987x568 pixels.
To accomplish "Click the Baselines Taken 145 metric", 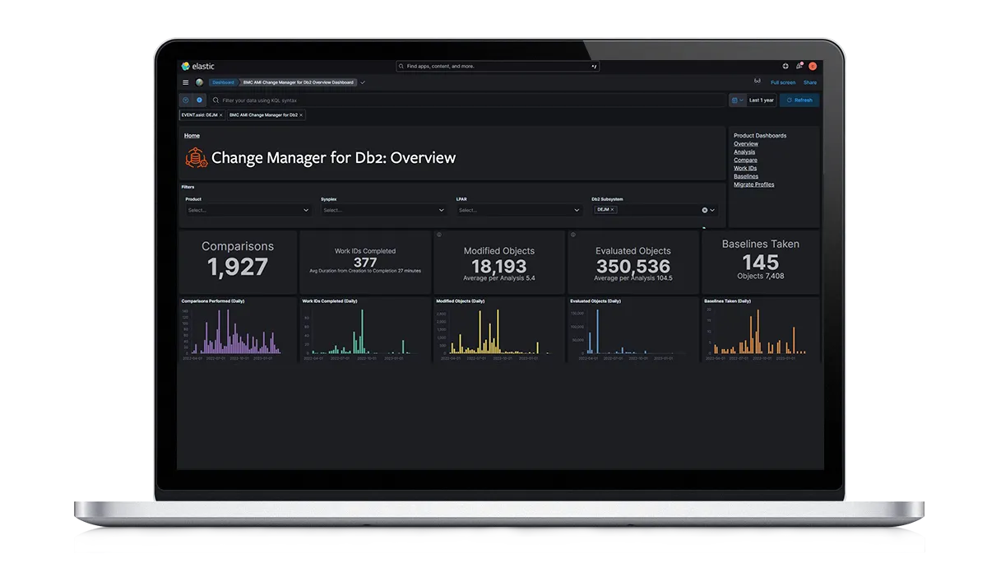I will pos(760,262).
